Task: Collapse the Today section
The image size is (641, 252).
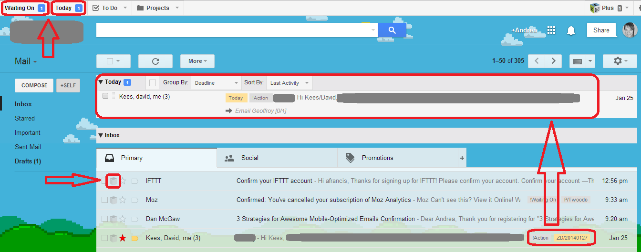Action: pos(101,82)
